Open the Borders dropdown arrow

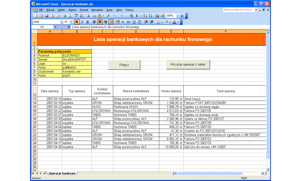[x=162, y=22]
